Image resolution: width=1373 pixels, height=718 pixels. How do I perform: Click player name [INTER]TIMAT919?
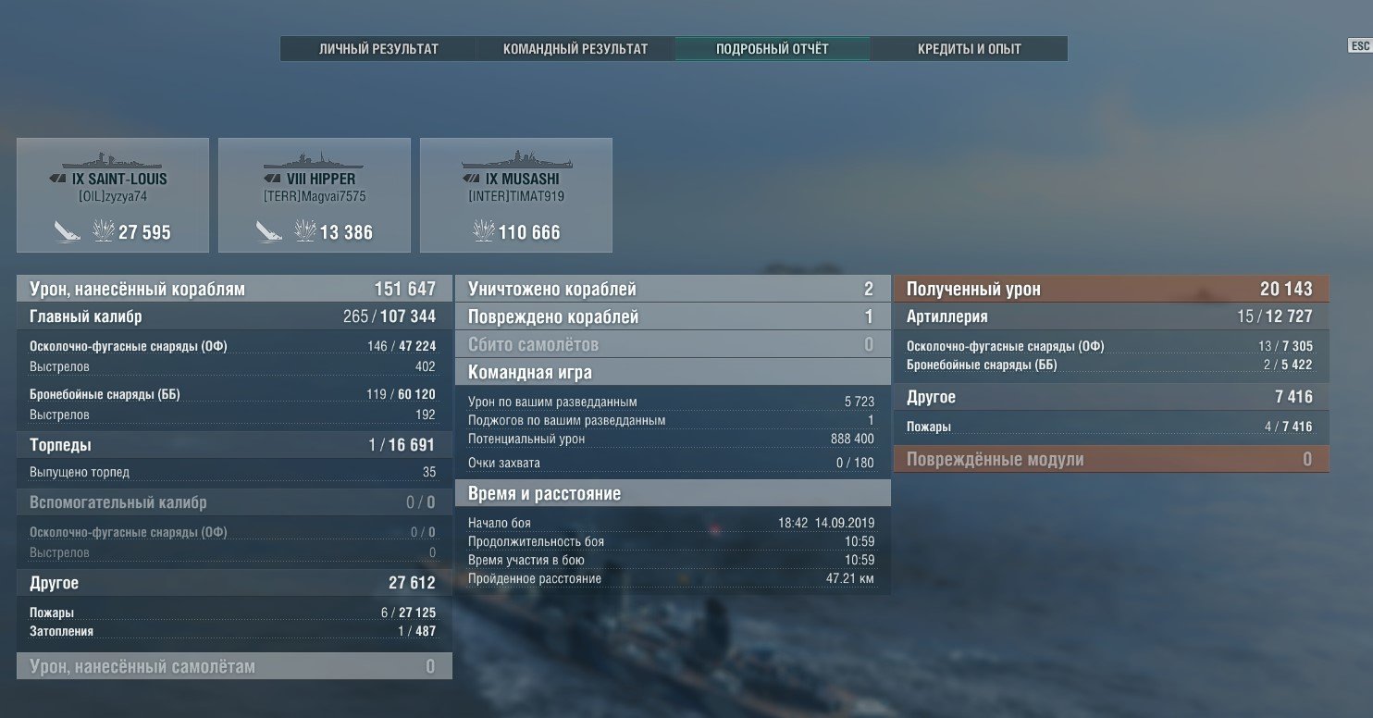[x=516, y=196]
